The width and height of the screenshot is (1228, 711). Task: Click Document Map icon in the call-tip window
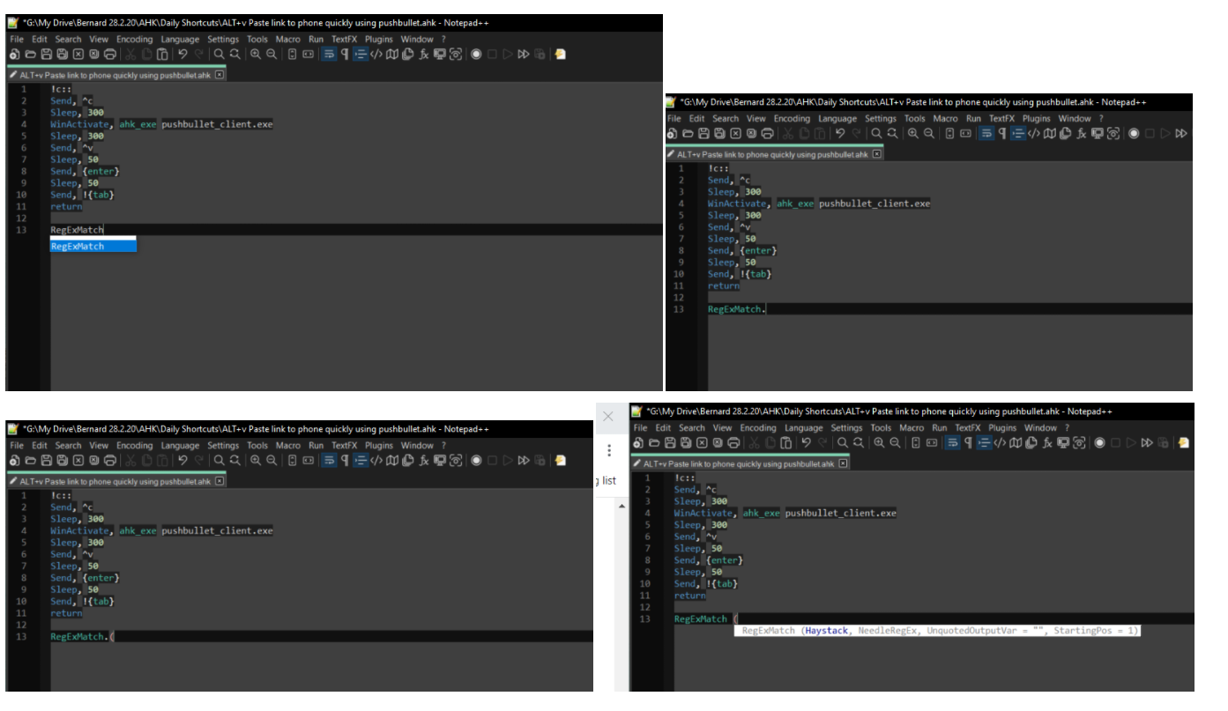click(x=1015, y=442)
